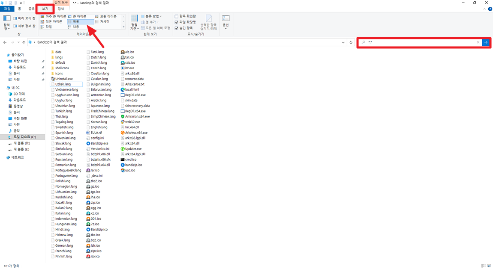
Task: Select the rar.ico icon file
Action: coord(88,170)
